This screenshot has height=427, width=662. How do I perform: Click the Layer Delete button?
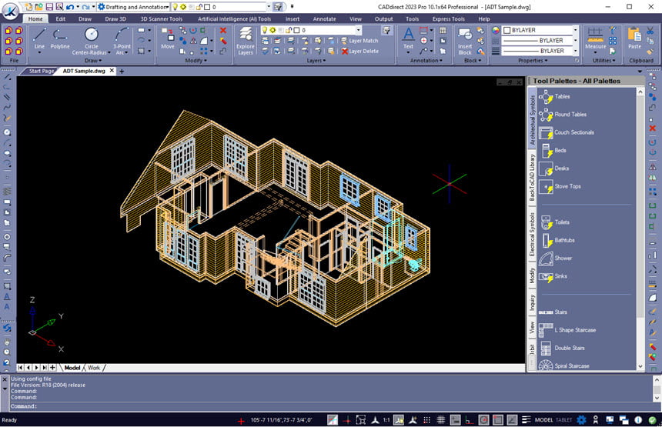click(x=359, y=51)
